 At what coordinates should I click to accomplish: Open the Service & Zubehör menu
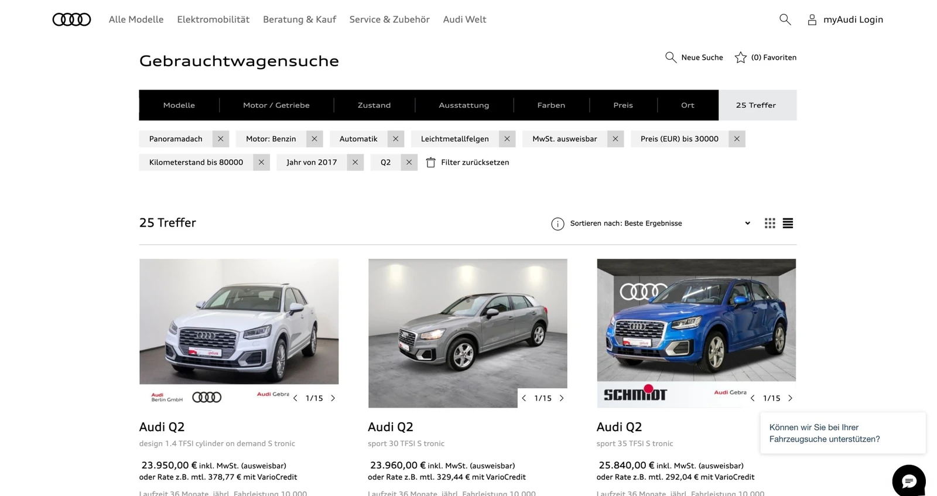[389, 19]
